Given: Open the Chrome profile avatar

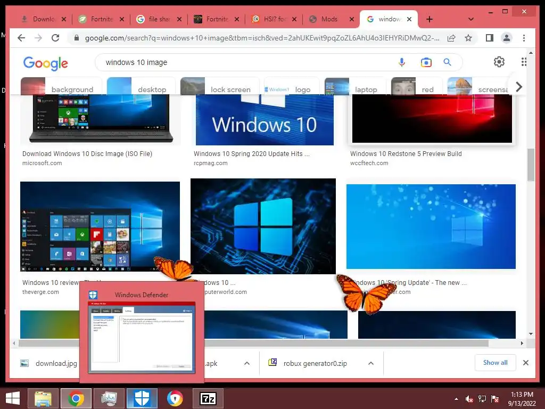Looking at the screenshot, I should [507, 38].
